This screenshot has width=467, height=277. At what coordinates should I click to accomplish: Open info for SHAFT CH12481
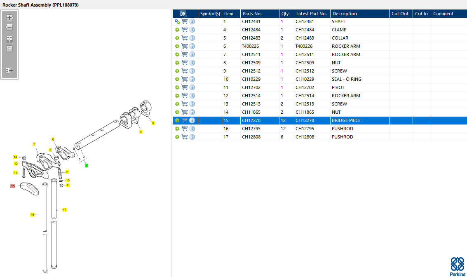click(192, 21)
